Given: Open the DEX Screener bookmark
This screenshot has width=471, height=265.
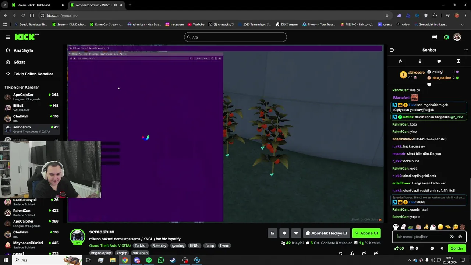Looking at the screenshot, I should (287, 25).
